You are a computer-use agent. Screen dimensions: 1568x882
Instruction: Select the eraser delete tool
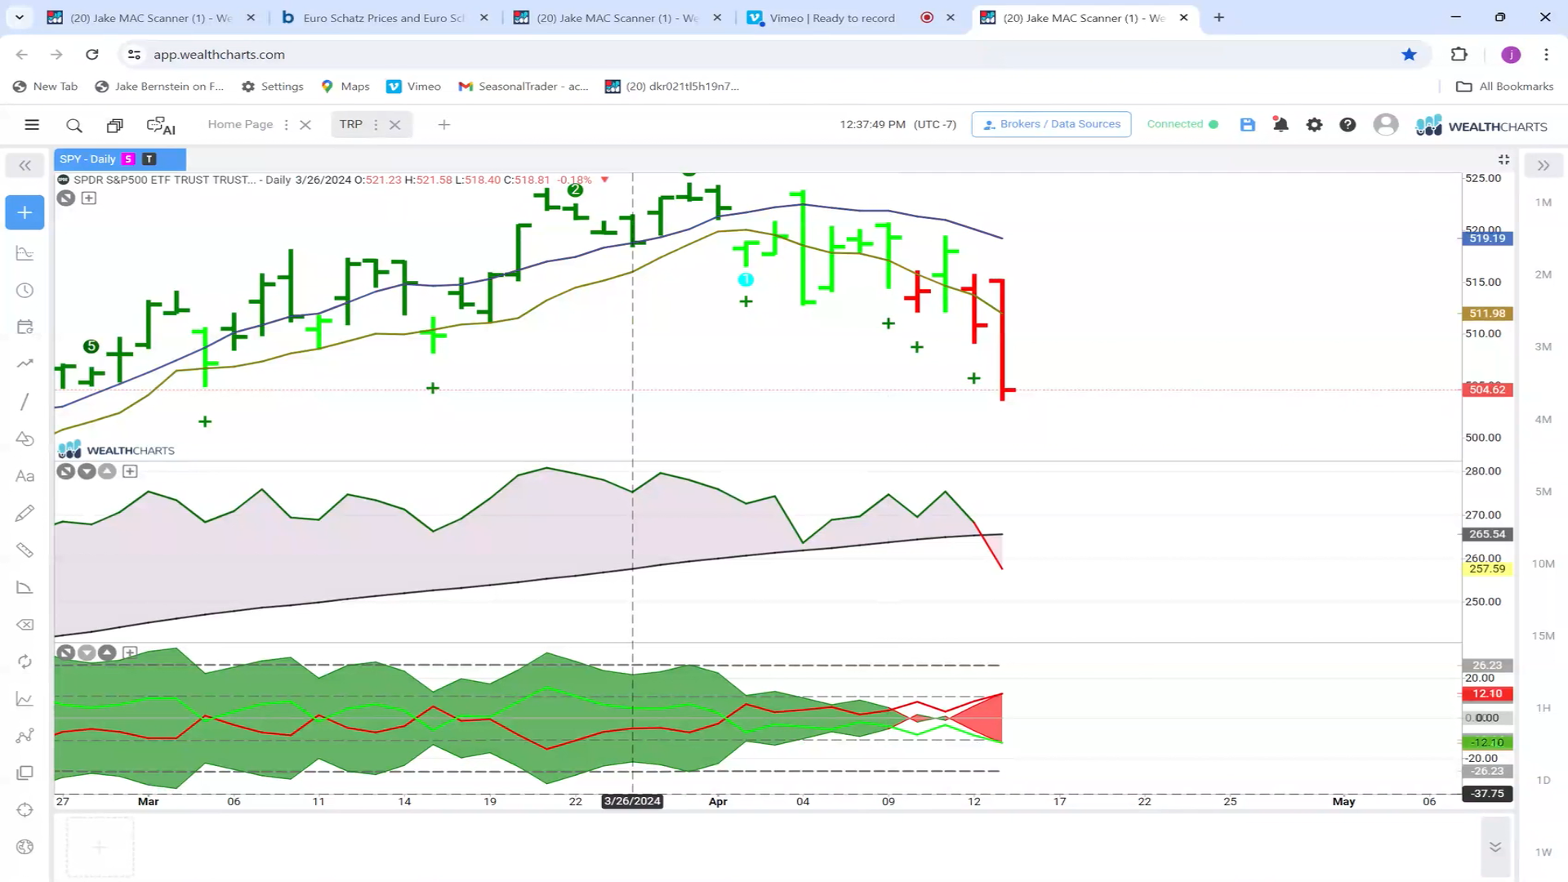click(24, 625)
